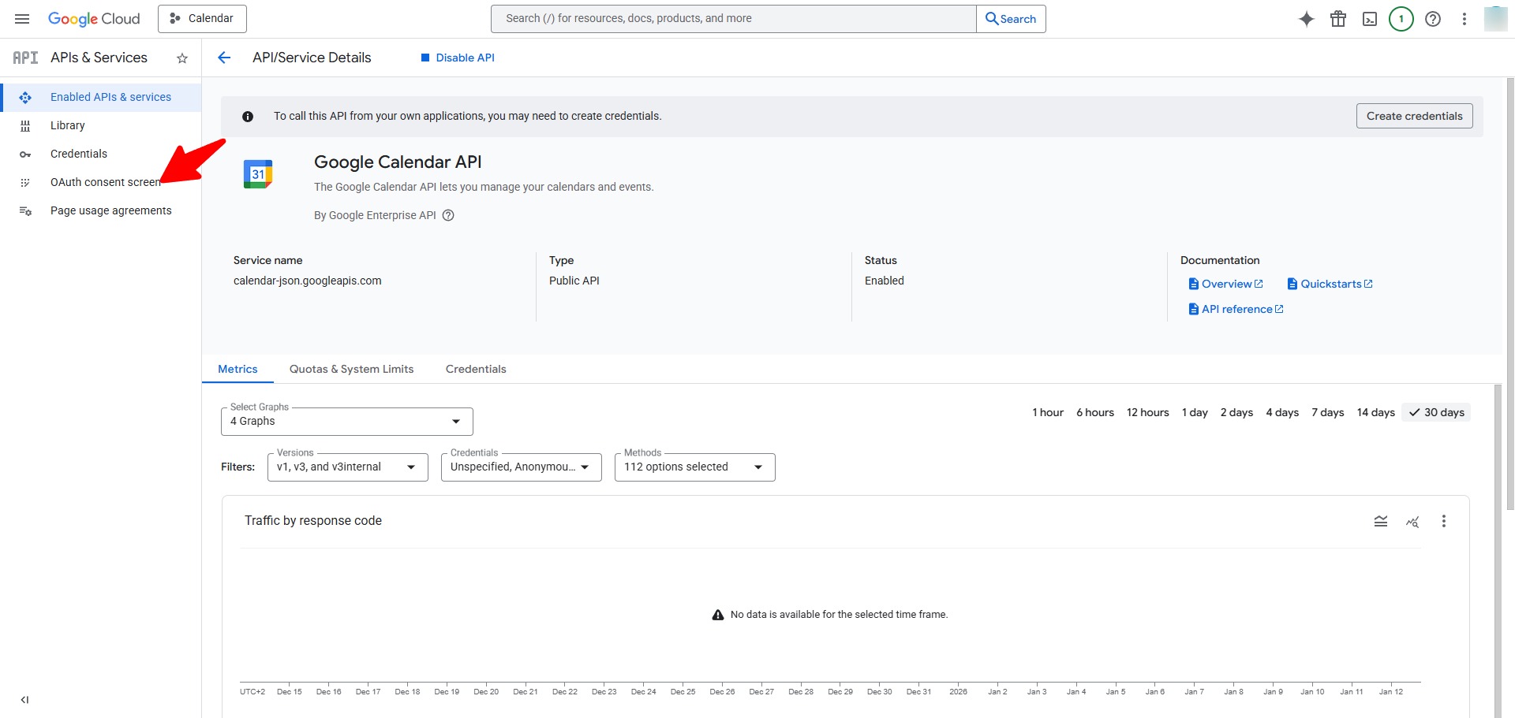
Task: Show Google Enterprise API help tooltip
Action: (x=448, y=215)
